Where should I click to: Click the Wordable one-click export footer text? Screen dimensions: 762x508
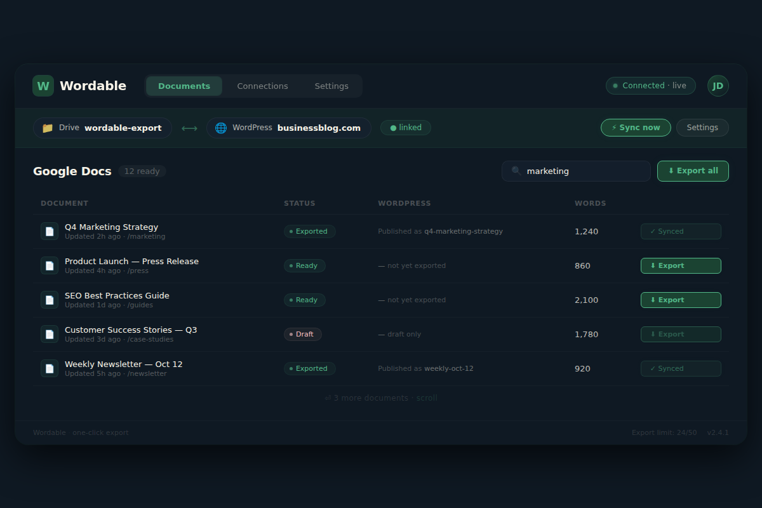[81, 432]
